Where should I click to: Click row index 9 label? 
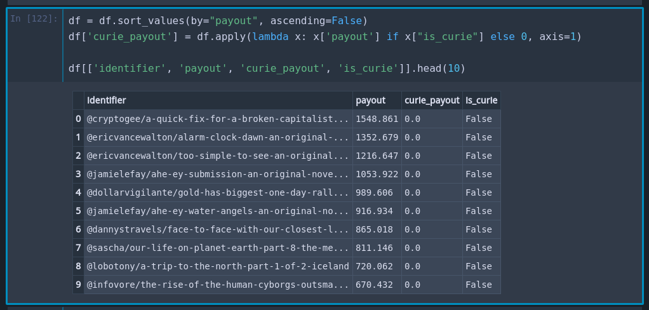pos(78,285)
